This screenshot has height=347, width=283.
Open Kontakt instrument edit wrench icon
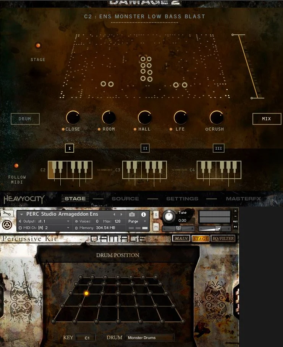click(x=7, y=214)
